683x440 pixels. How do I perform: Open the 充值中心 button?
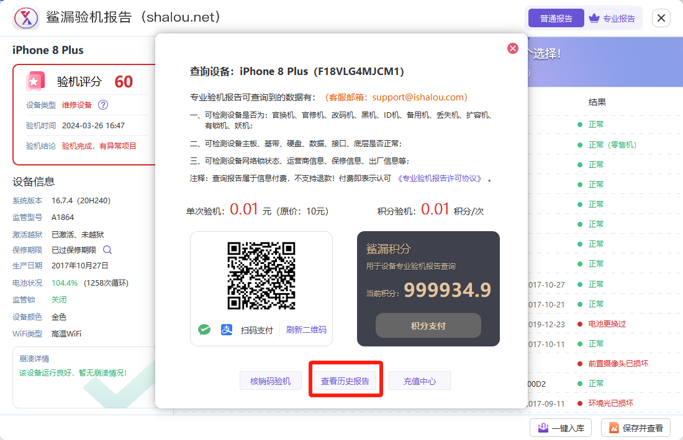pos(420,381)
